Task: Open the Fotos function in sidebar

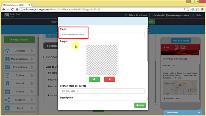Action: (20, 108)
